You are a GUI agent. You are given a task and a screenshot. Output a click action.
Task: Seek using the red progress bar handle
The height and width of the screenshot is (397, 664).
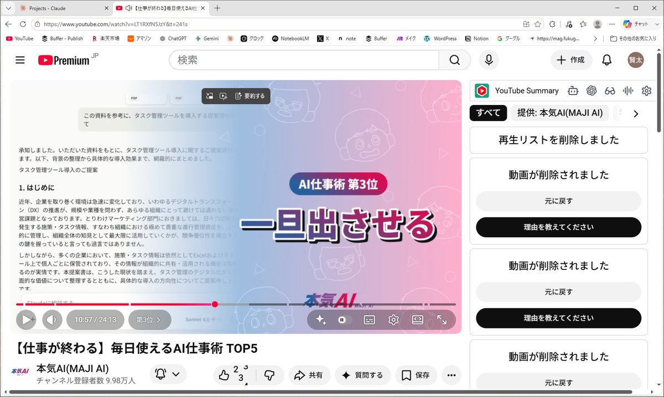pyautogui.click(x=215, y=304)
